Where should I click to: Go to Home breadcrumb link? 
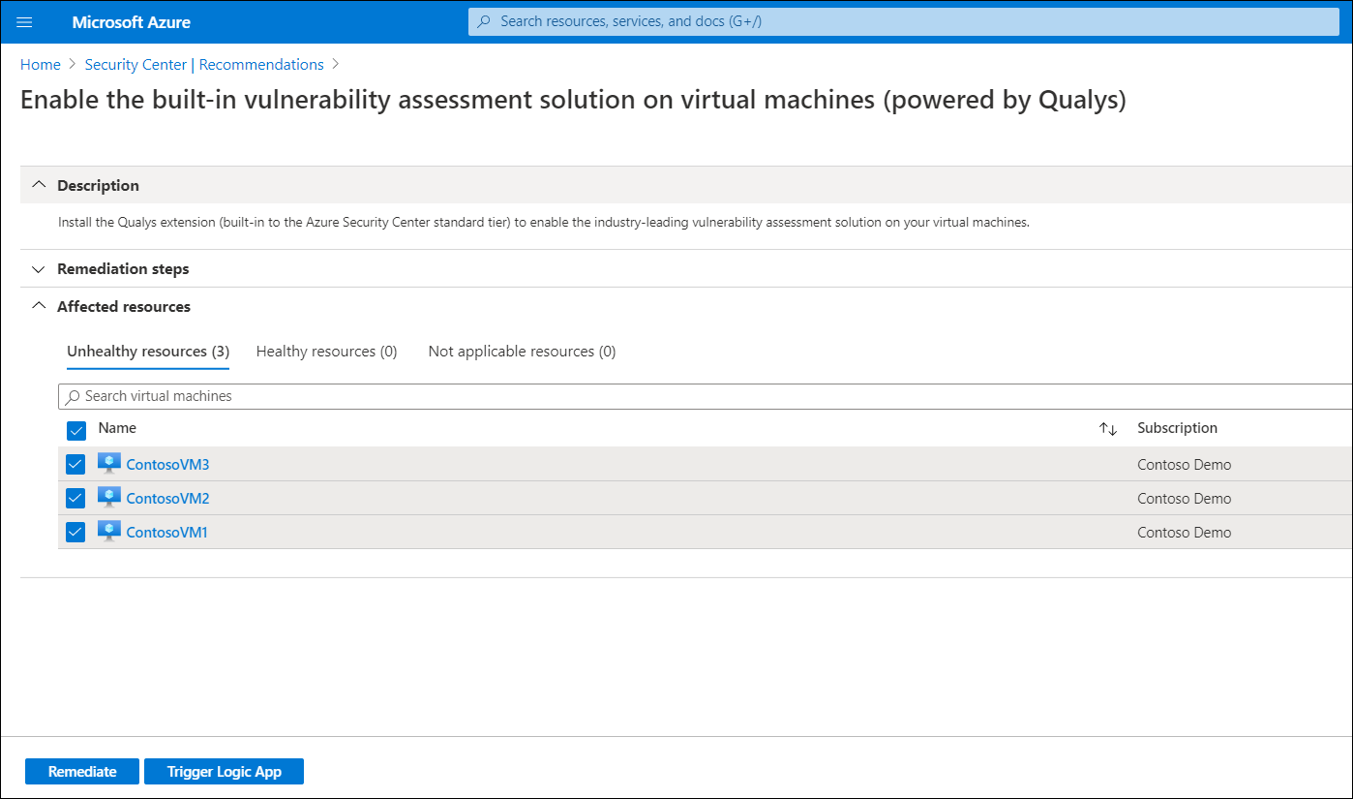point(41,65)
